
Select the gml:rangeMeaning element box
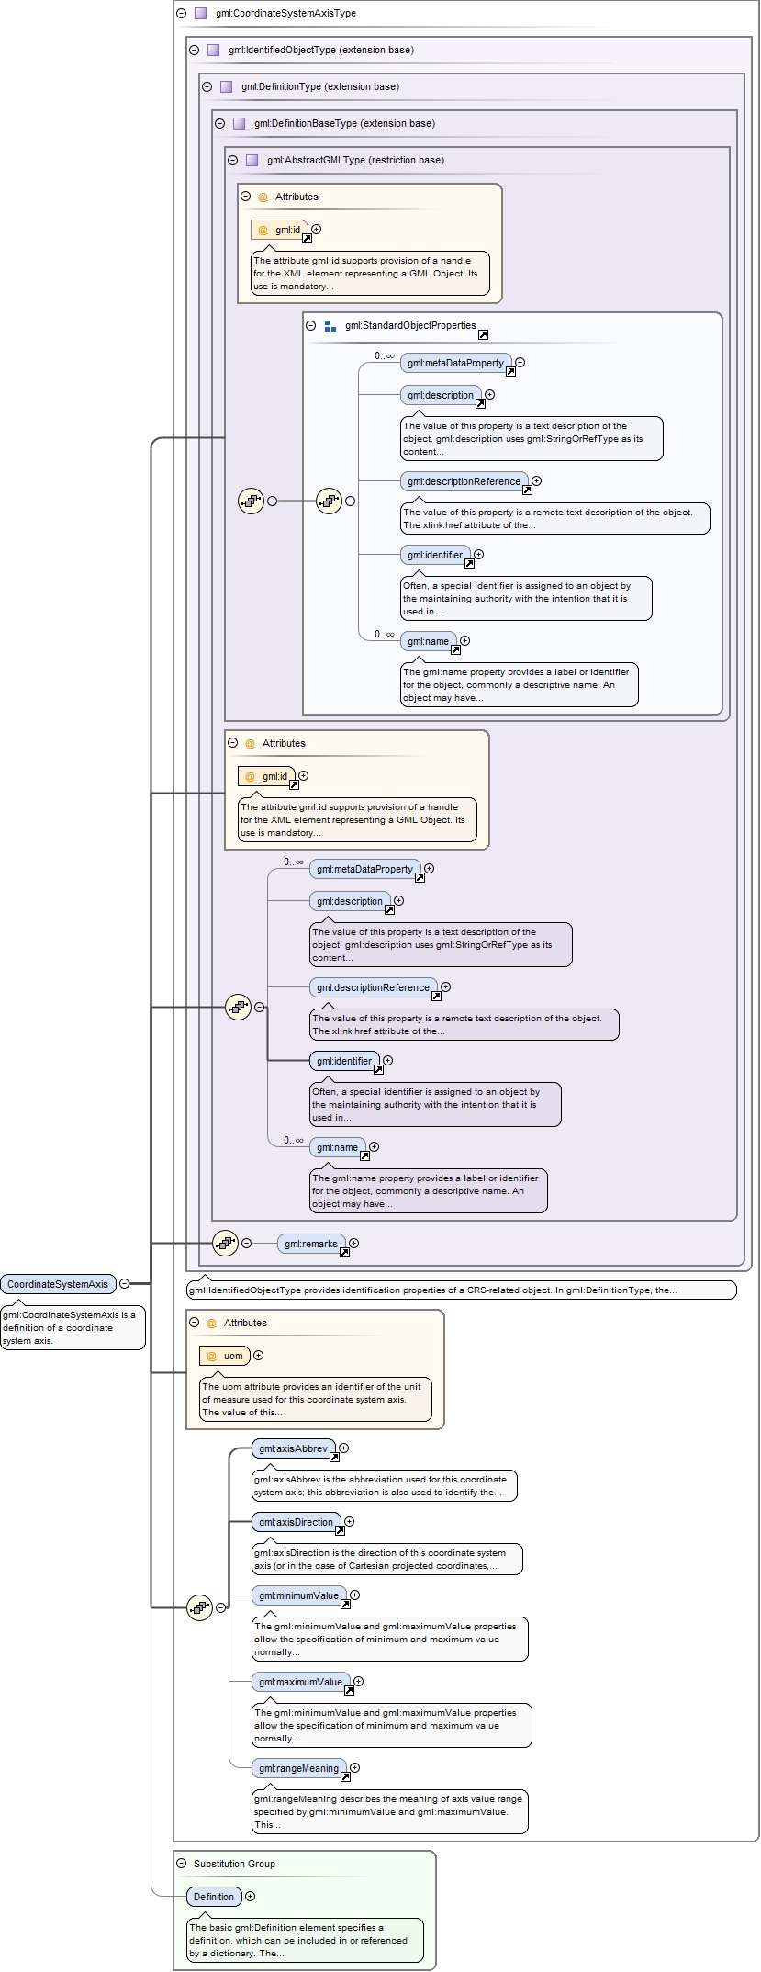point(298,1769)
